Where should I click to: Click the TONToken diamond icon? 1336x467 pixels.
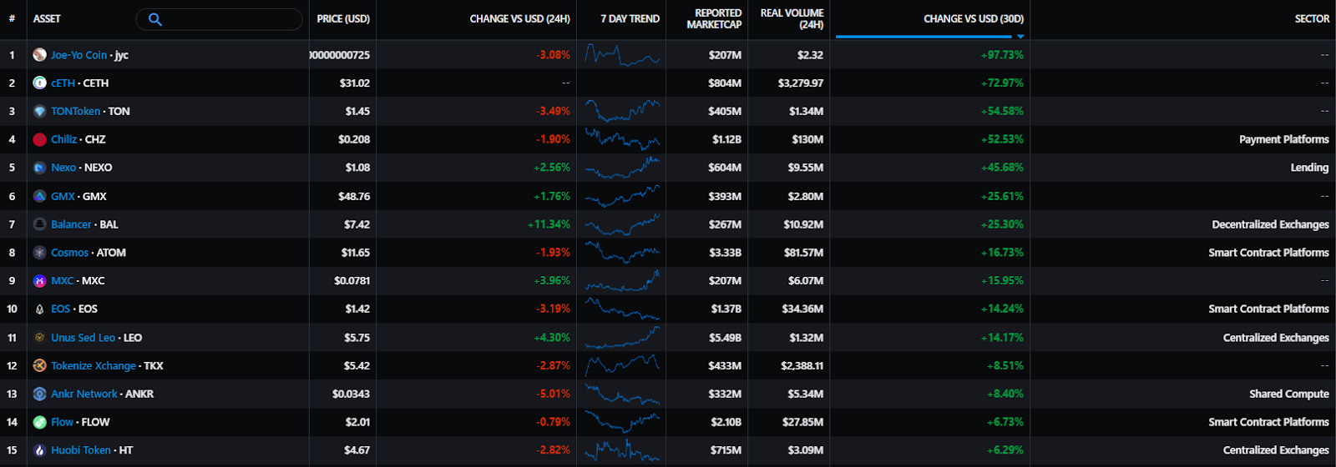point(39,111)
